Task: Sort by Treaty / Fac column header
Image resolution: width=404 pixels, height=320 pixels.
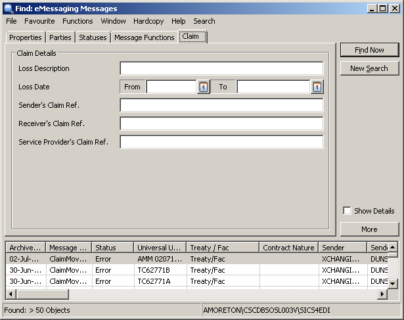Action: 223,248
